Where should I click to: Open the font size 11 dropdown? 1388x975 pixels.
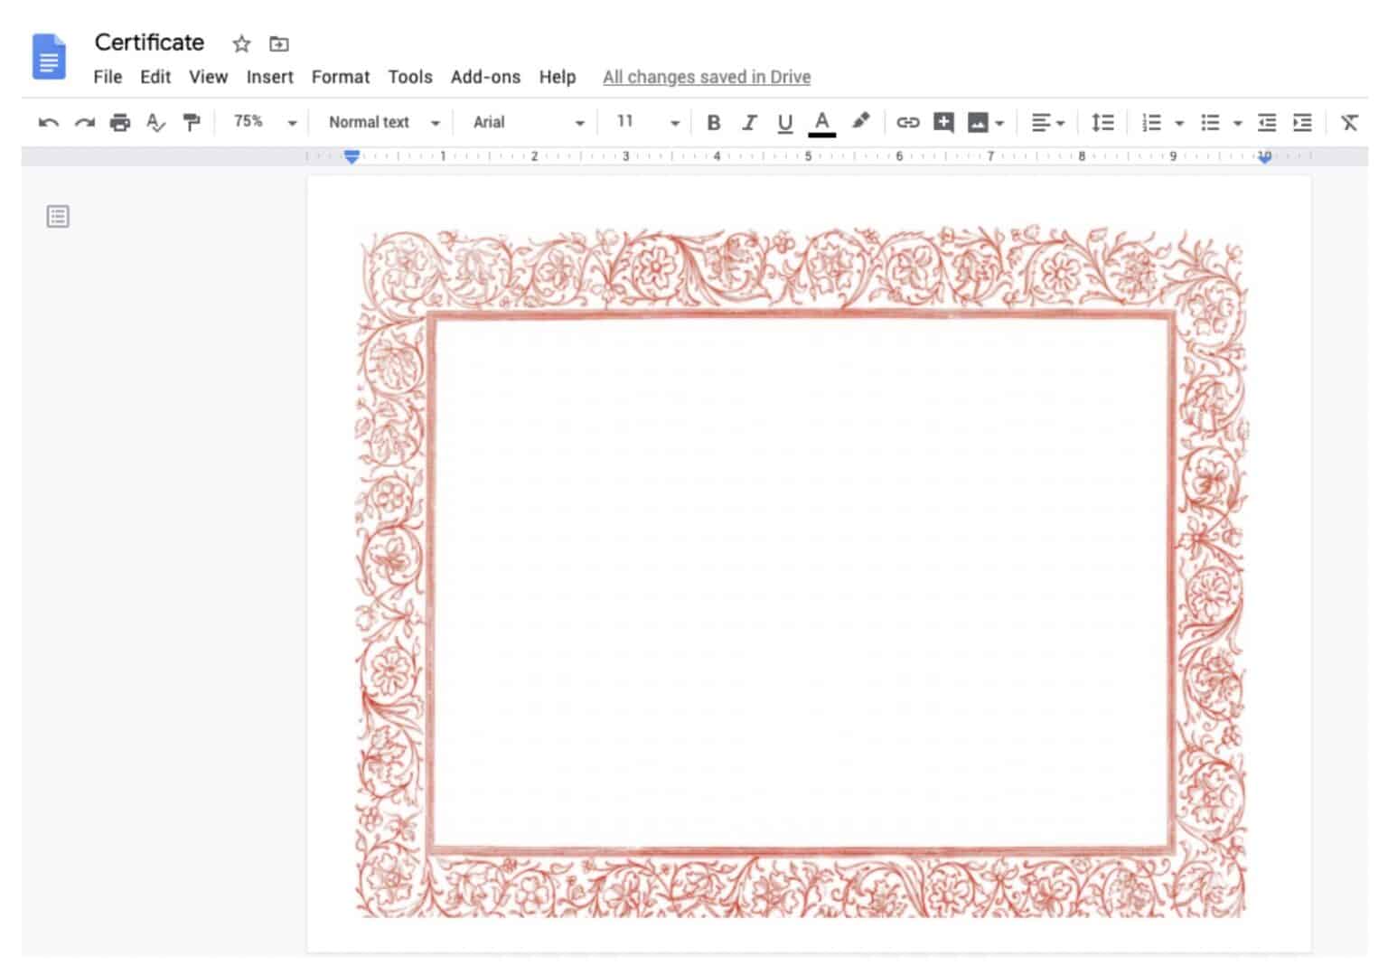(647, 122)
